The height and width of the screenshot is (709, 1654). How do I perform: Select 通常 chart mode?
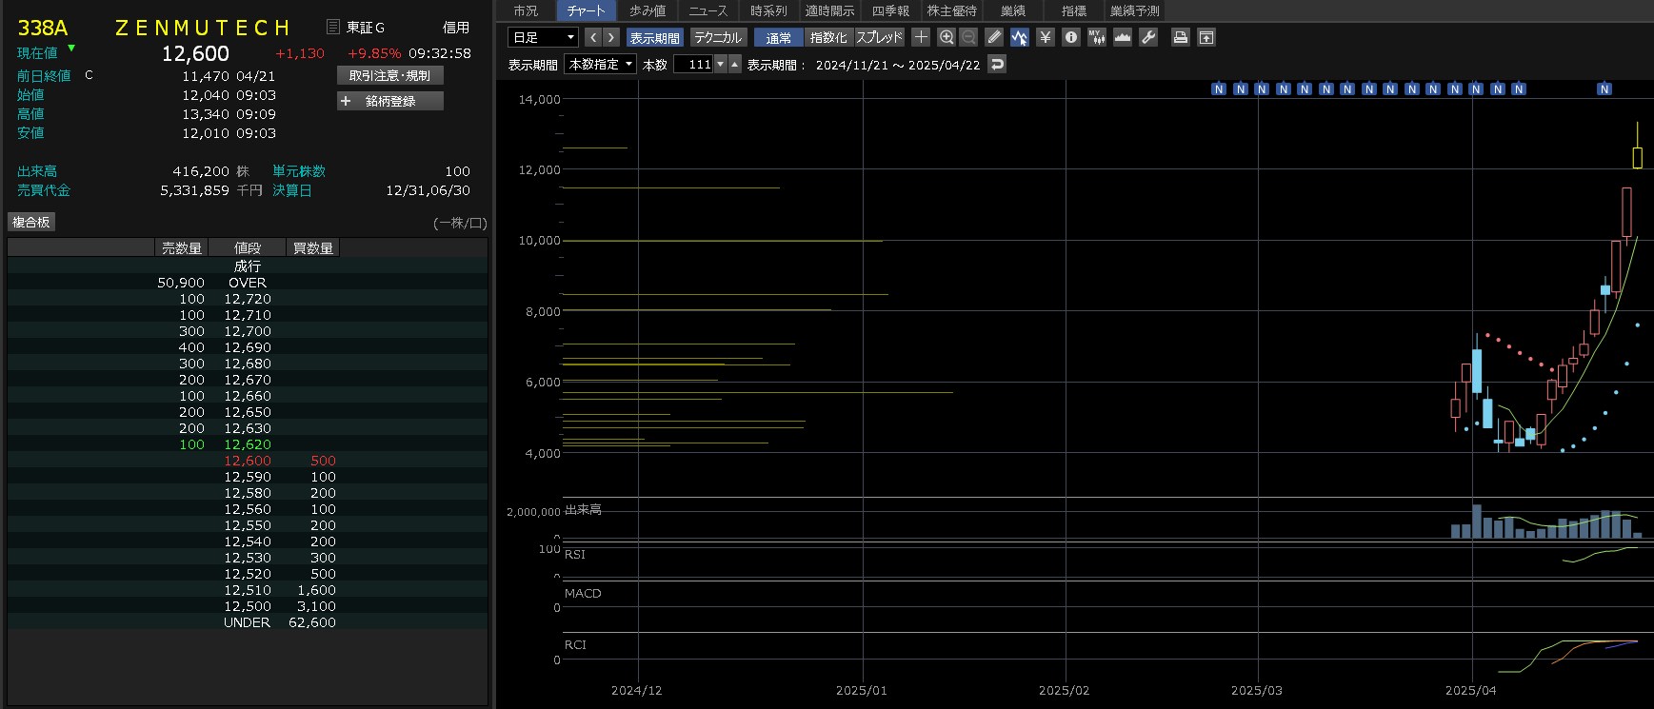click(779, 38)
